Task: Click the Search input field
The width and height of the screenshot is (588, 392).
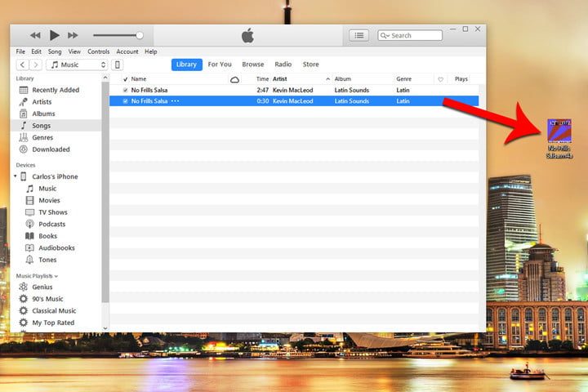Action: click(415, 35)
